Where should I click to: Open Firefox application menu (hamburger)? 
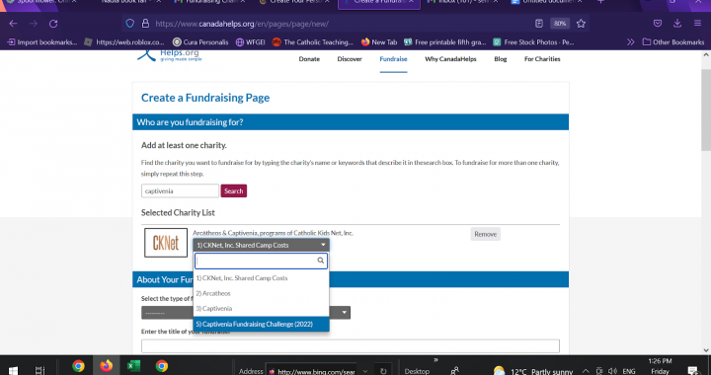pyautogui.click(x=697, y=24)
